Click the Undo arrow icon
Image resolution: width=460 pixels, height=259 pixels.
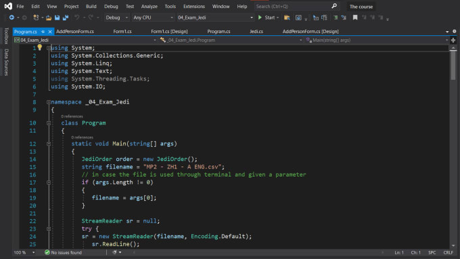[x=77, y=18]
